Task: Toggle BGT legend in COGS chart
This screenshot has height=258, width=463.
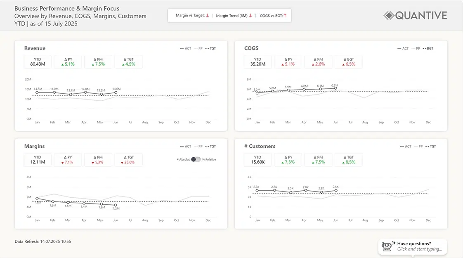Action: [x=427, y=49]
